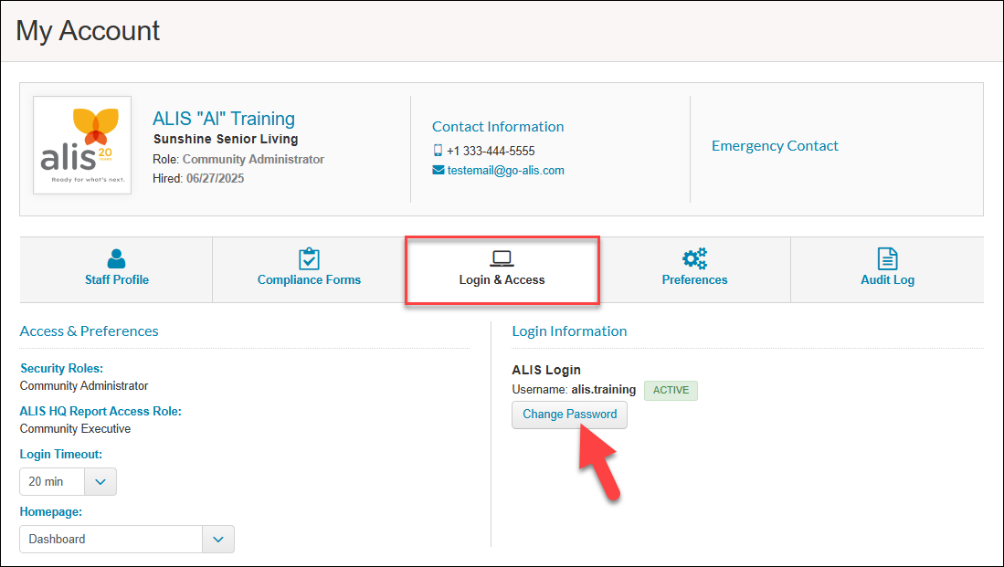Image resolution: width=1004 pixels, height=567 pixels.
Task: Open the Emergency Contact link
Action: click(775, 146)
